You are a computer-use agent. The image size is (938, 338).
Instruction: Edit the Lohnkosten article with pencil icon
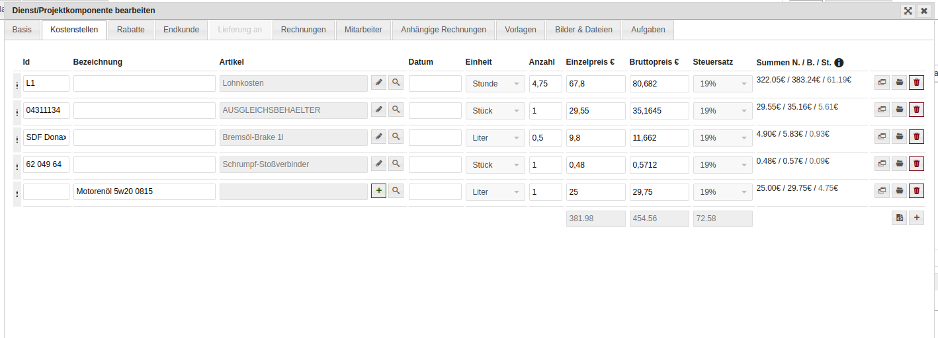pos(378,83)
